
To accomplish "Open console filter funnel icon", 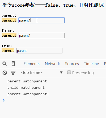I will (13, 73).
